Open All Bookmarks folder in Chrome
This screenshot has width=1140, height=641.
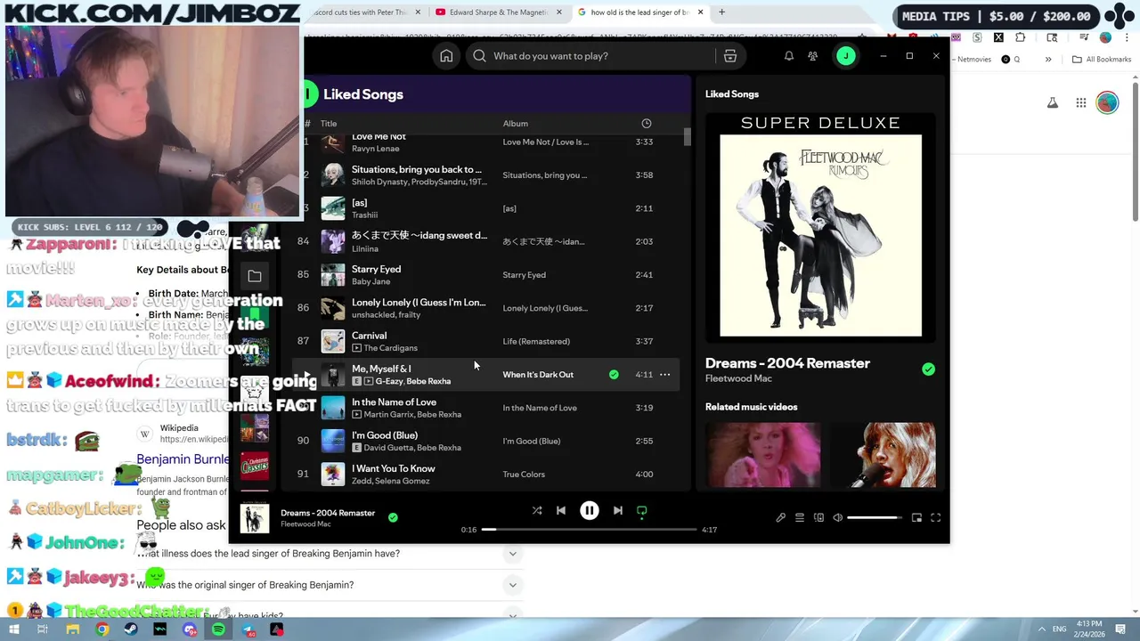point(1102,60)
